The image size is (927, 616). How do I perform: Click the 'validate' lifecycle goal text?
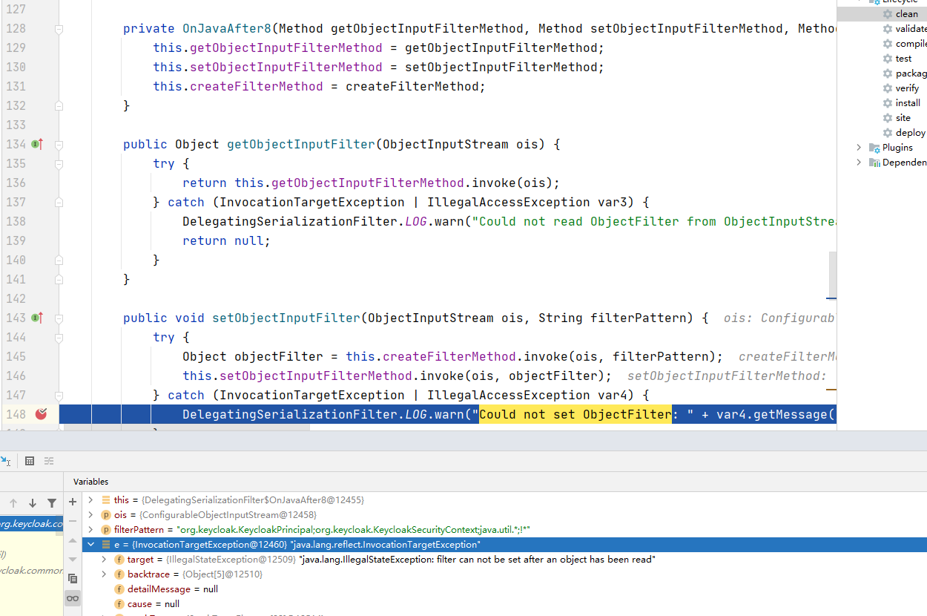tap(911, 28)
